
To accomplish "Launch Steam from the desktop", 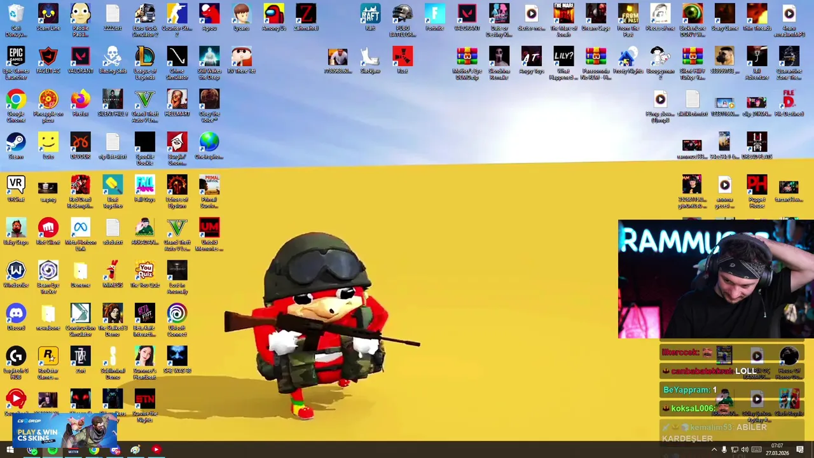I will click(16, 146).
